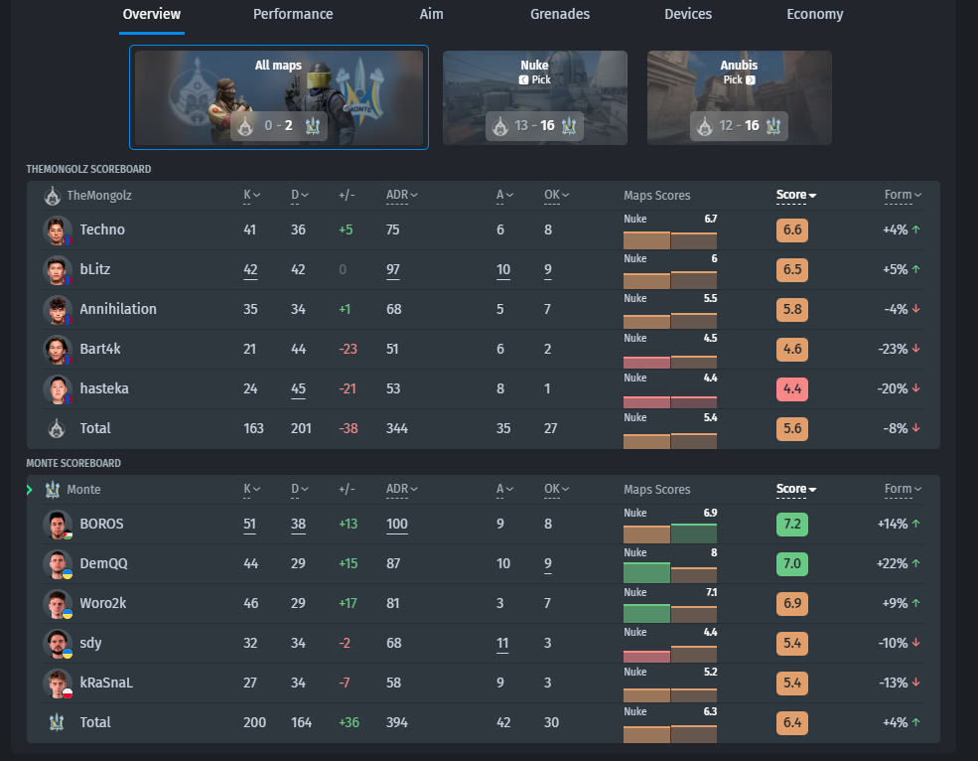The height and width of the screenshot is (761, 978).
Task: Open DemQQ's player avatar
Action: click(x=57, y=563)
